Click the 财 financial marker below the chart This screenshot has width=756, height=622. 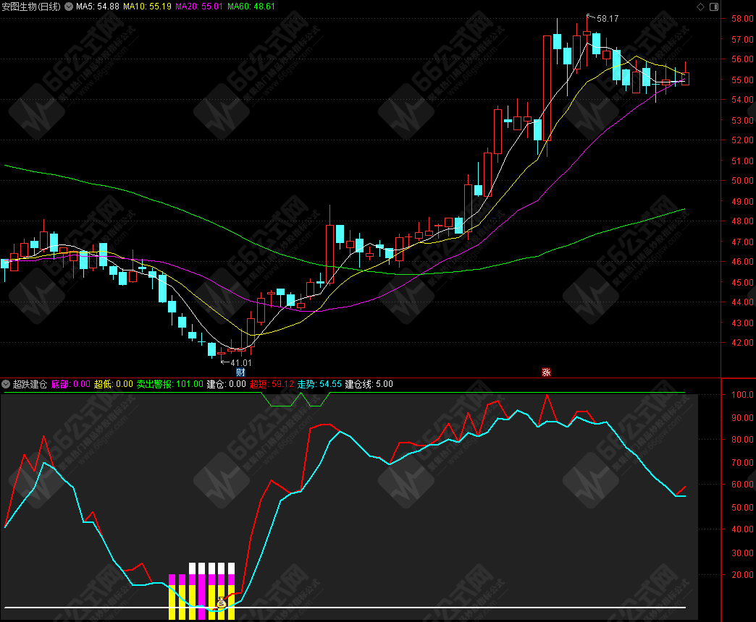[240, 372]
